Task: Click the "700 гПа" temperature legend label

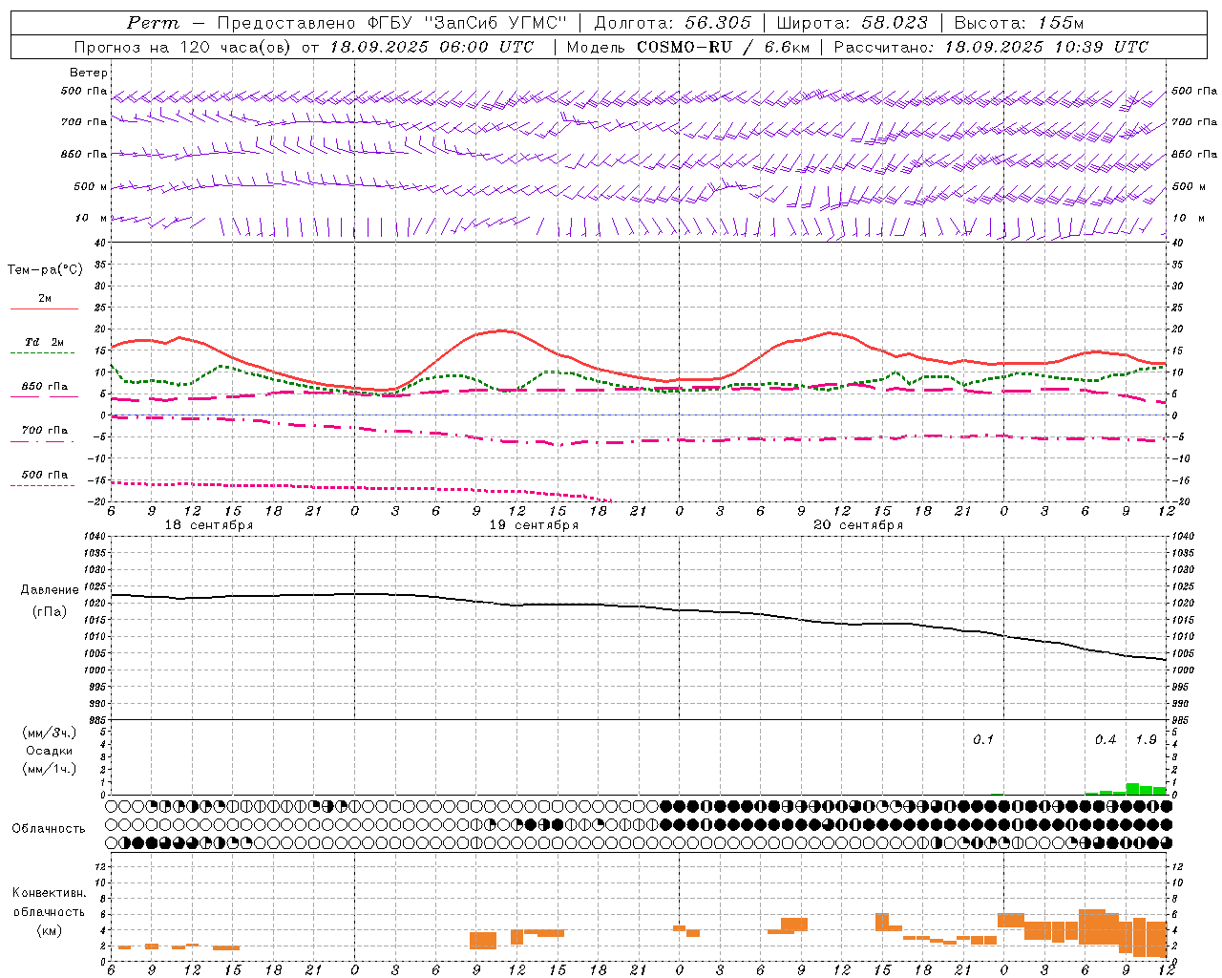Action: [x=45, y=431]
